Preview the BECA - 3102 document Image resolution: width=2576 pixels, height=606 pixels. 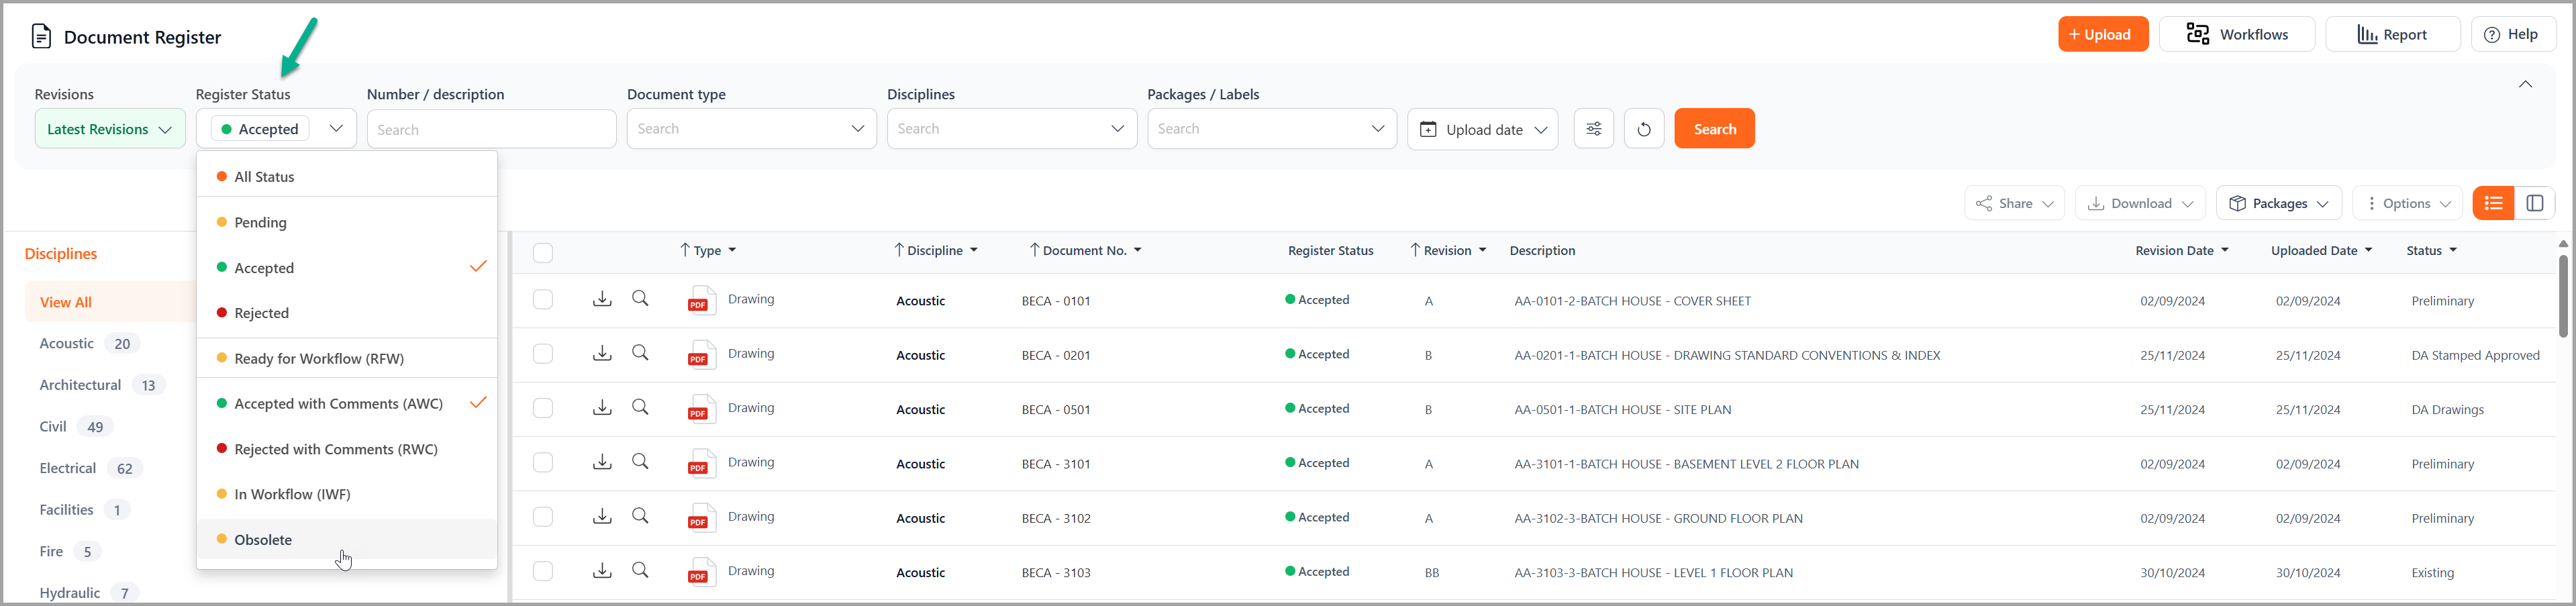pos(641,516)
